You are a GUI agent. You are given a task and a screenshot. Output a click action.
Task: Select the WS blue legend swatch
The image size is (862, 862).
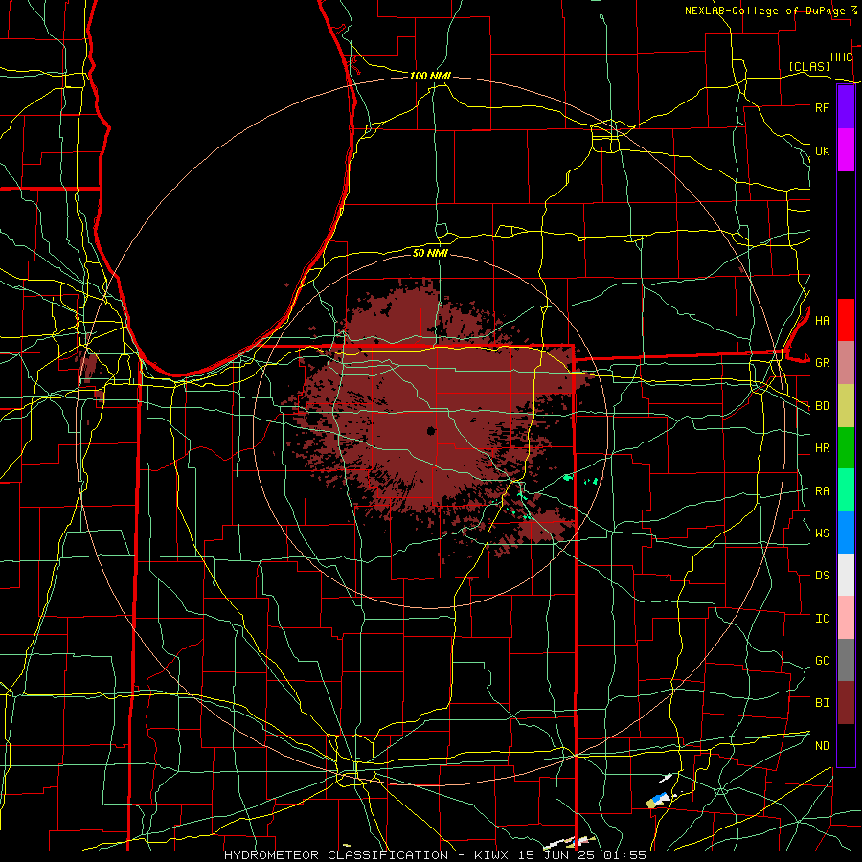pyautogui.click(x=846, y=533)
